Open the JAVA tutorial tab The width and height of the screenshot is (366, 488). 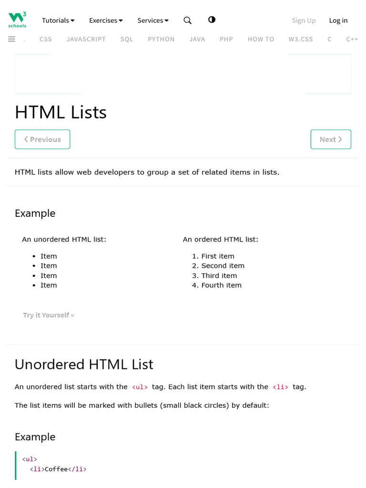coord(197,39)
